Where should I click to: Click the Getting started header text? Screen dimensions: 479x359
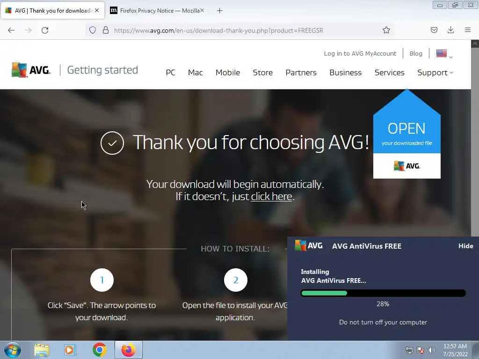point(102,70)
